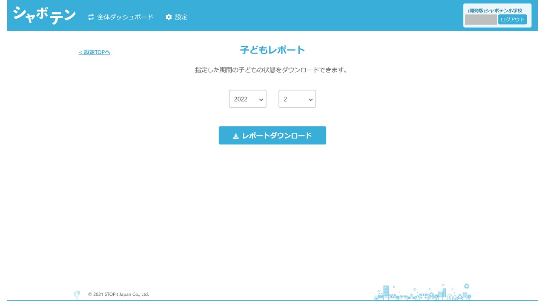Open the year dropdown showing 2022
This screenshot has width=545, height=306.
(247, 99)
